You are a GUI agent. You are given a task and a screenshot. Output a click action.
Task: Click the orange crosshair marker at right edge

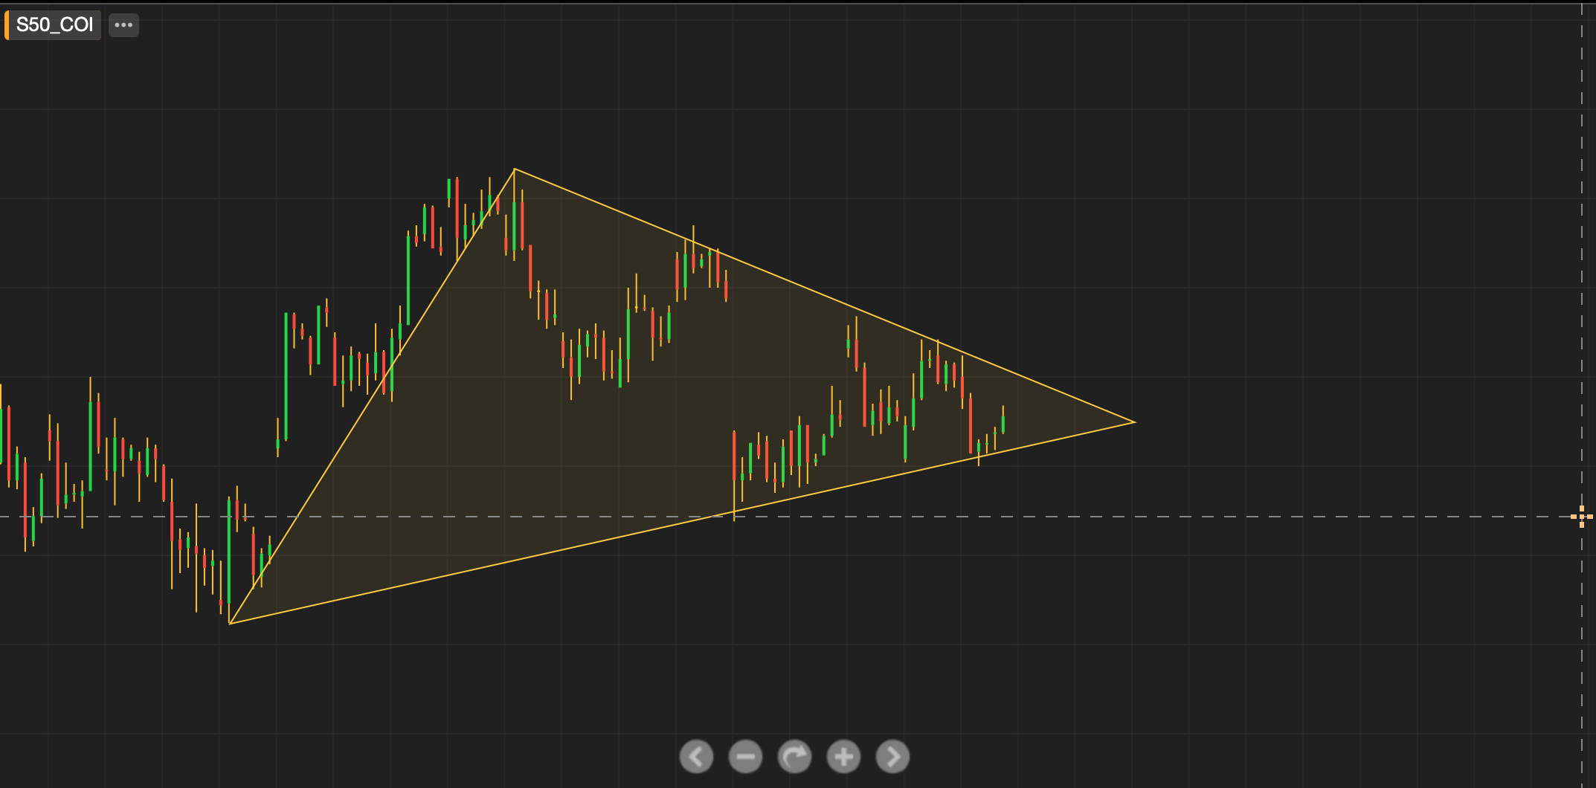[1581, 516]
